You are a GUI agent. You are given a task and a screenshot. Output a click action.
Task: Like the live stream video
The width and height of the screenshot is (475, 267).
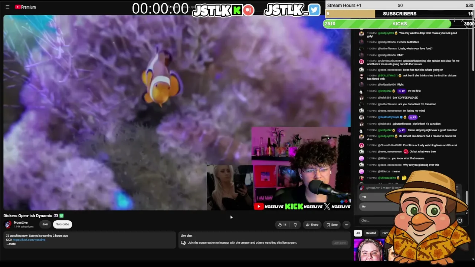point(282,225)
